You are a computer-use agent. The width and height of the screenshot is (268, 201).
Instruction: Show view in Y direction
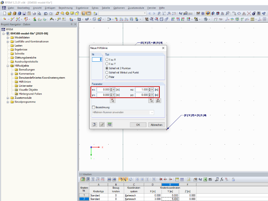(x=178, y=19)
